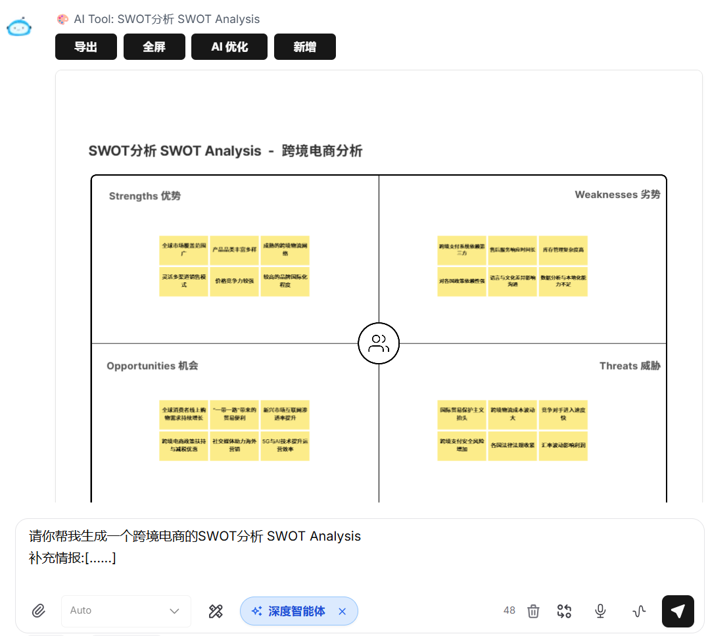The height and width of the screenshot is (636, 708).
Task: Remove the 深度智能体 chip
Action: 342,611
